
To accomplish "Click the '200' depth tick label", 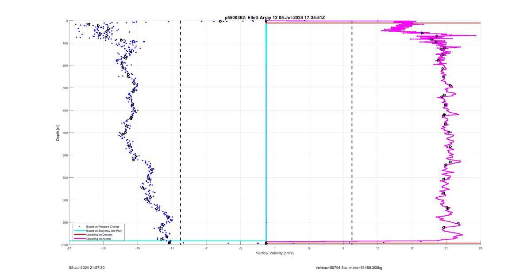I will [x=65, y=65].
